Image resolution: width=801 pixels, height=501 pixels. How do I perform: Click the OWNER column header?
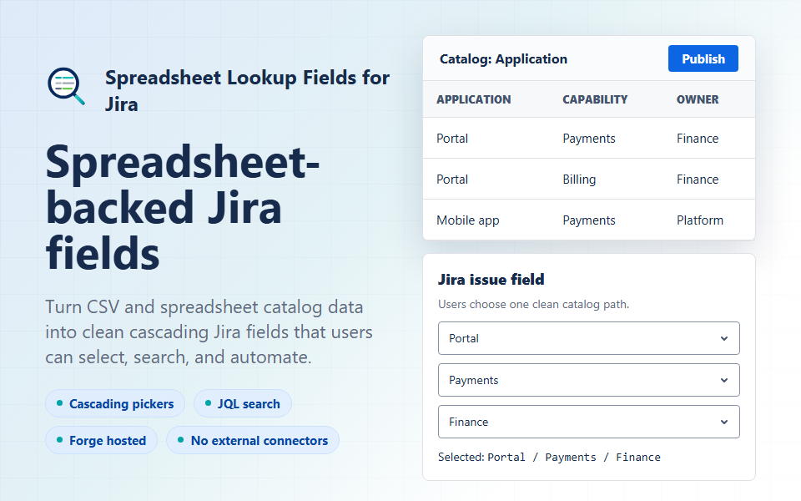pos(698,99)
